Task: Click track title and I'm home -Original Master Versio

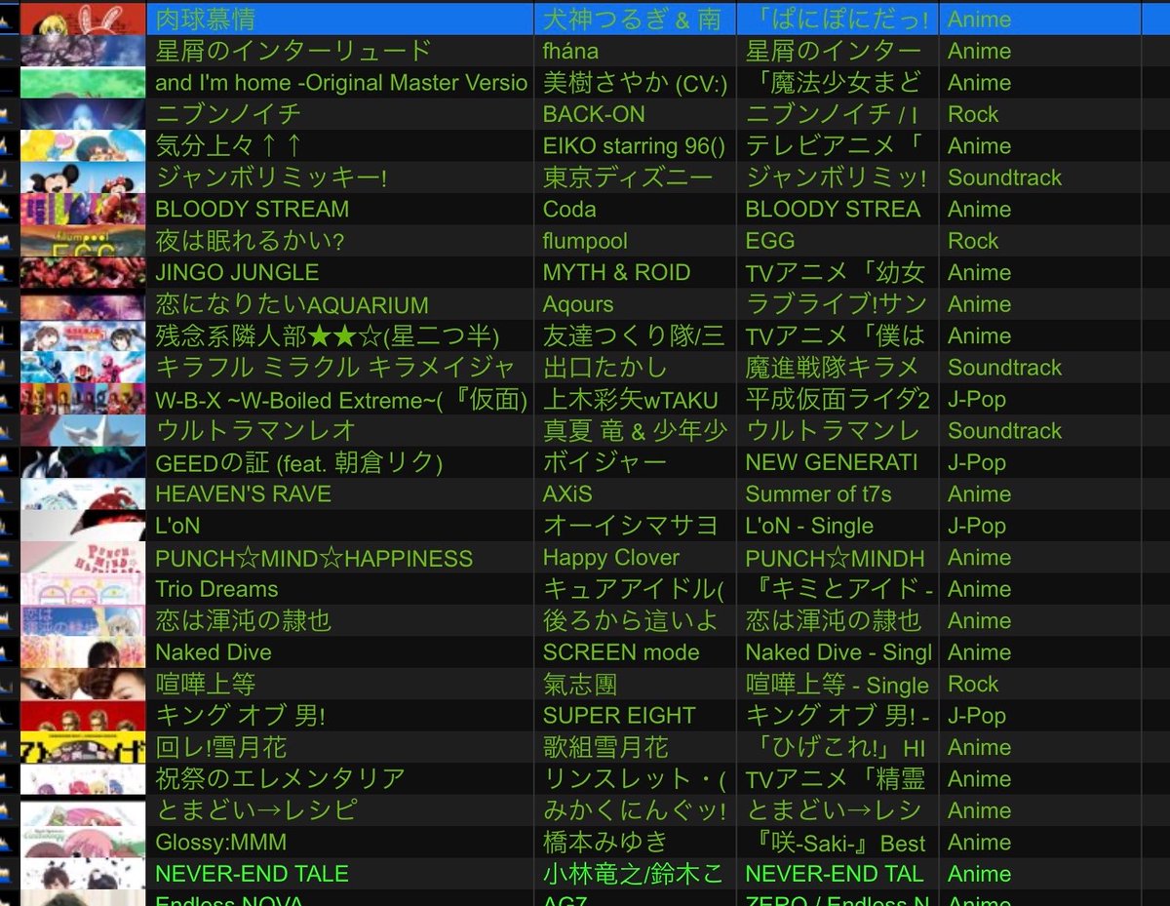Action: (341, 83)
